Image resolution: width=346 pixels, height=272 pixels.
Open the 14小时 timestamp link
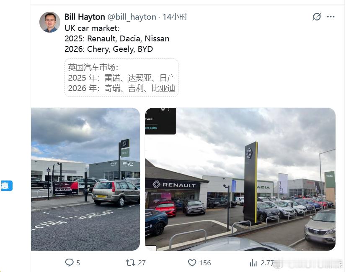[x=175, y=17]
